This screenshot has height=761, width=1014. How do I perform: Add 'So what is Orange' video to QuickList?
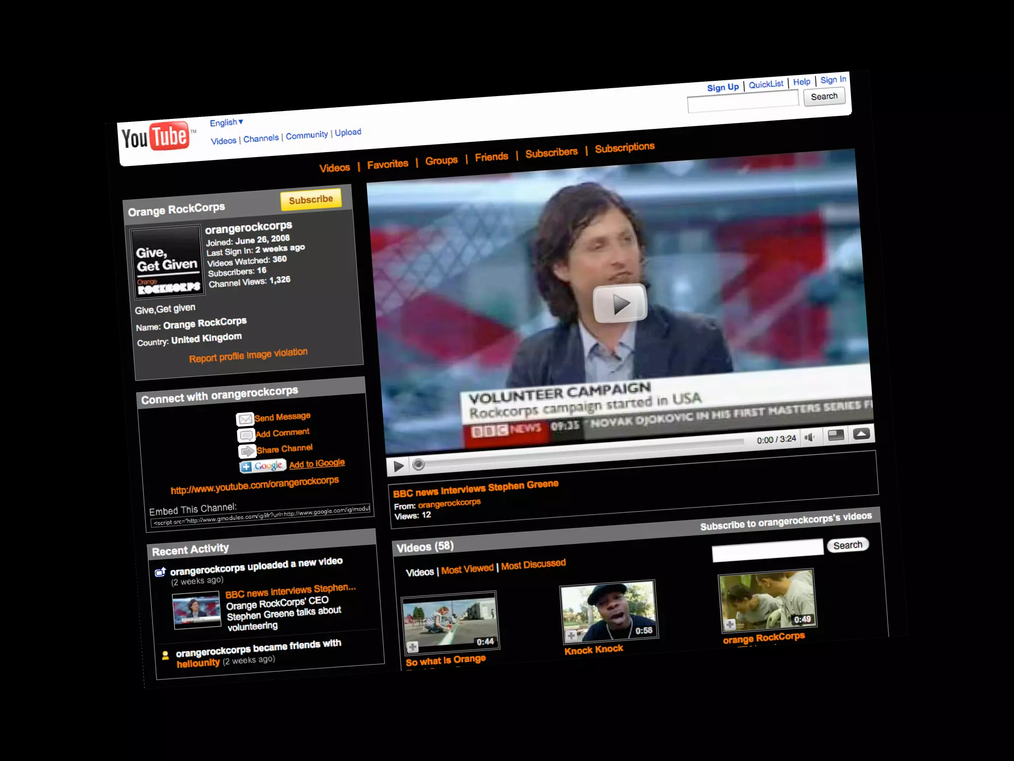412,647
